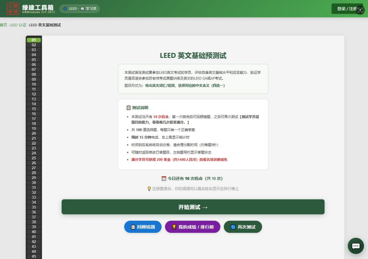368x259 pixels.
Task: Pick question 42 in the sidebar
Action: click(34, 242)
